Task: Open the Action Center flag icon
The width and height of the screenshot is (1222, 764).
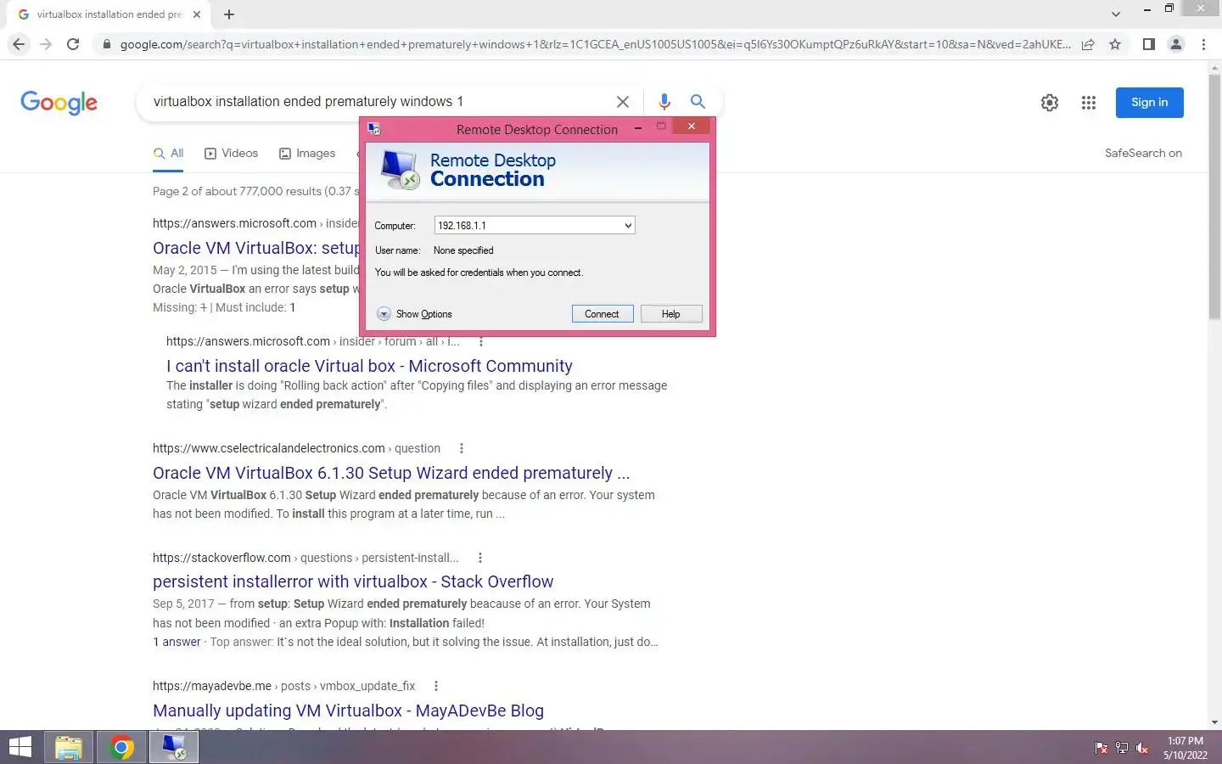Action: pos(1101,748)
